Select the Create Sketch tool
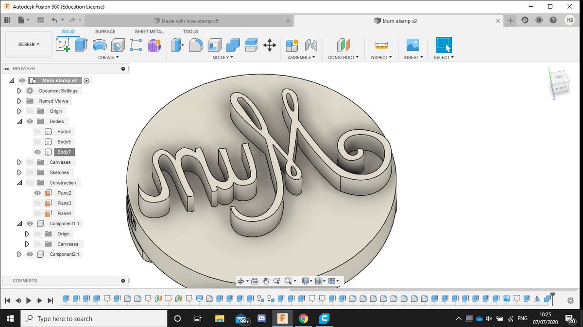583x327 pixels. pos(64,45)
